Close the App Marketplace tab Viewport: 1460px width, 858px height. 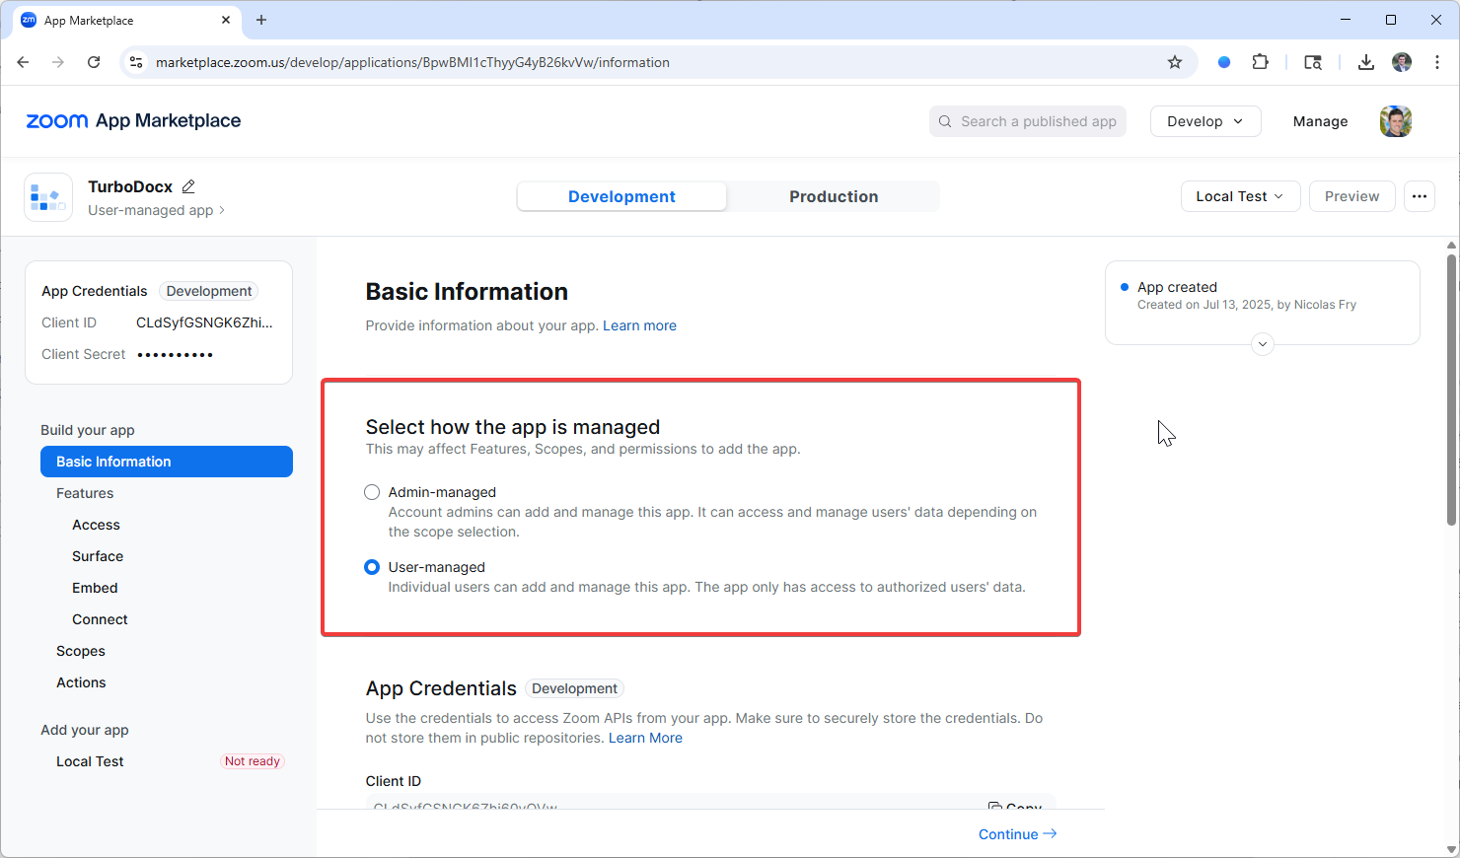[x=226, y=20]
